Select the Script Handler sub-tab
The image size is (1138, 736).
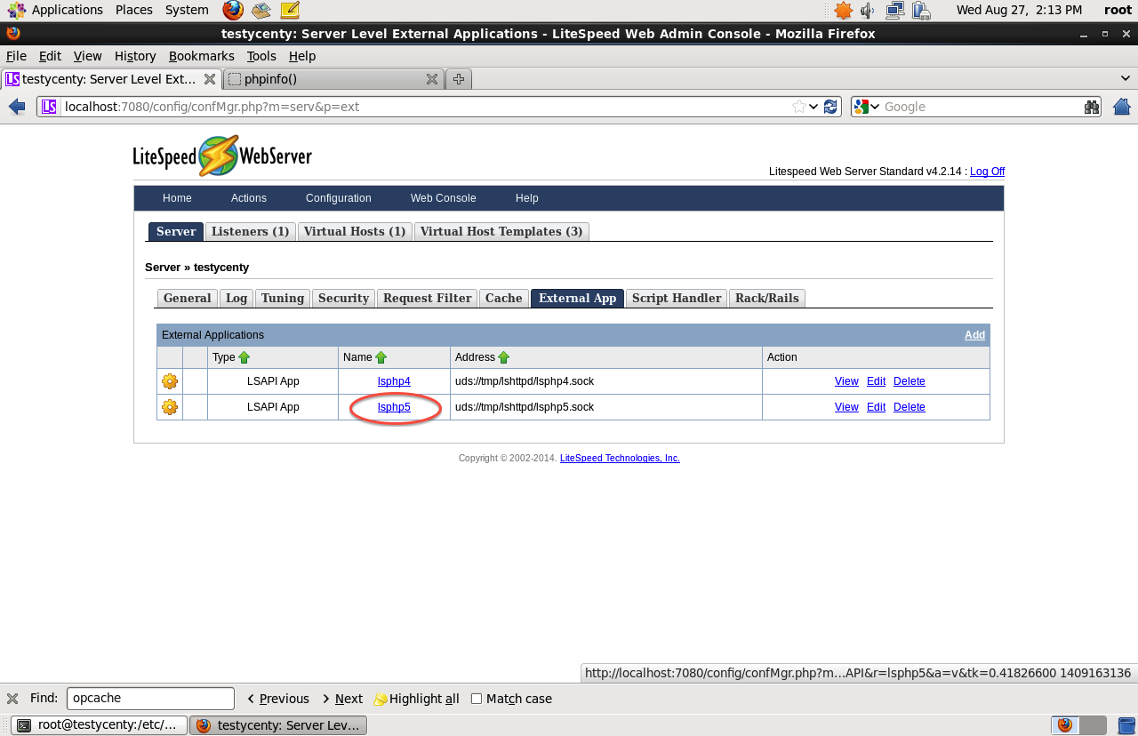(677, 298)
